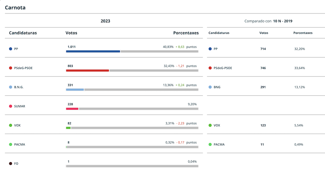
Task: Click the dark FO party dot
Action: [x=10, y=164]
